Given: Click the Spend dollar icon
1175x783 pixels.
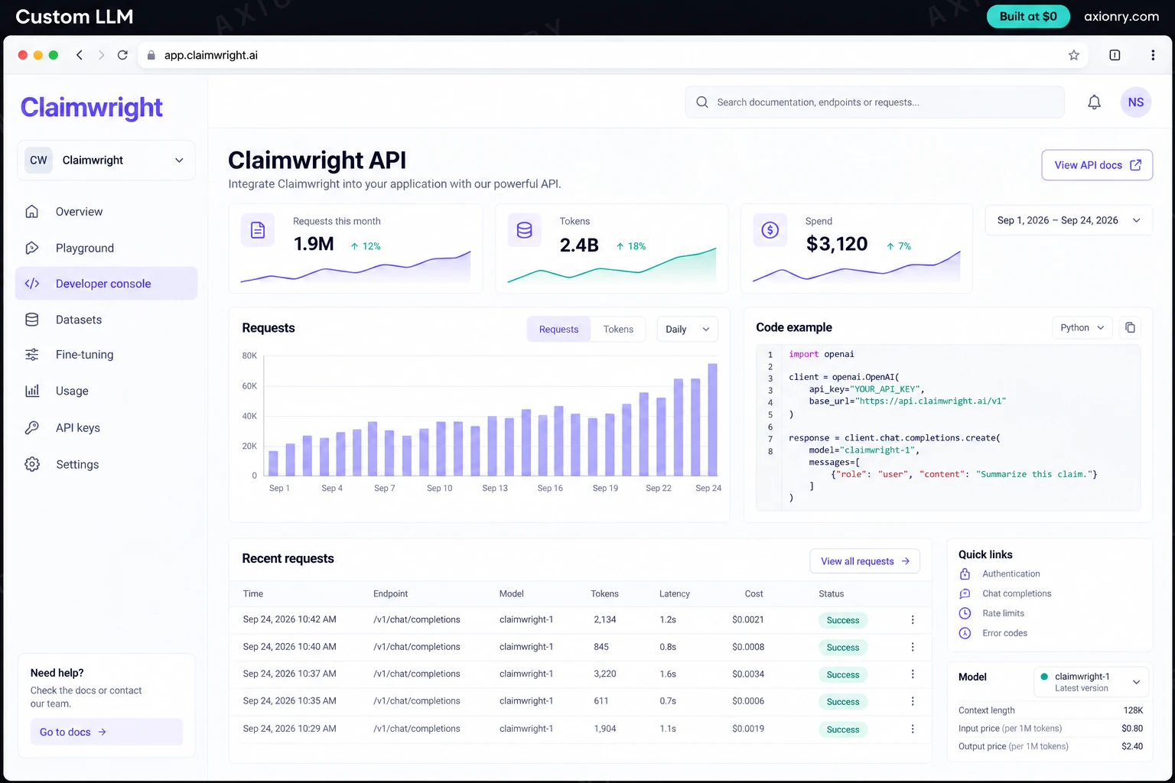Looking at the screenshot, I should 770,229.
